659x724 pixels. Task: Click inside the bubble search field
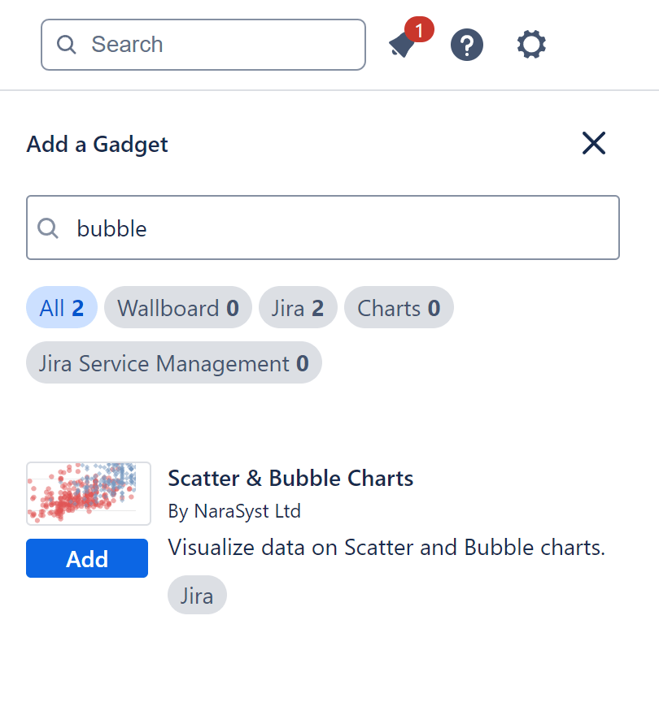pos(244,228)
